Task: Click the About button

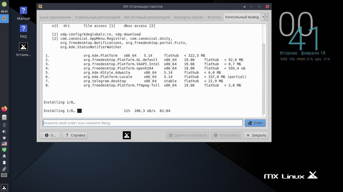Action: [x=50, y=135]
